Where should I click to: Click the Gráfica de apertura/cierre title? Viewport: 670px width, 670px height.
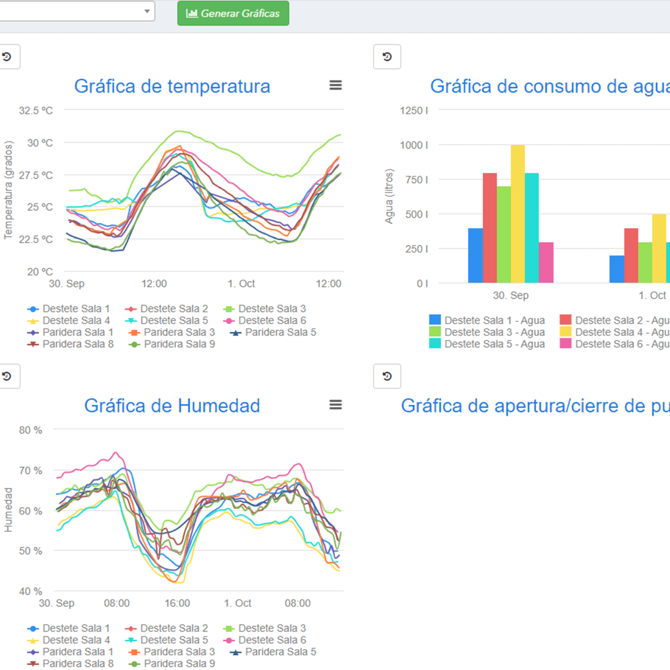click(x=535, y=406)
